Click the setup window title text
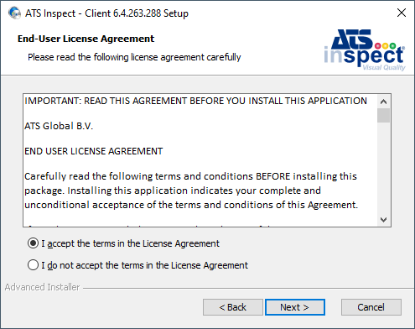 click(x=106, y=13)
